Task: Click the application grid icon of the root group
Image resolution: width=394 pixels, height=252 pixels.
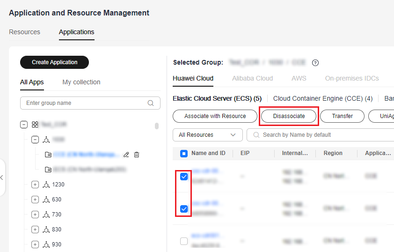Action: tap(35, 125)
